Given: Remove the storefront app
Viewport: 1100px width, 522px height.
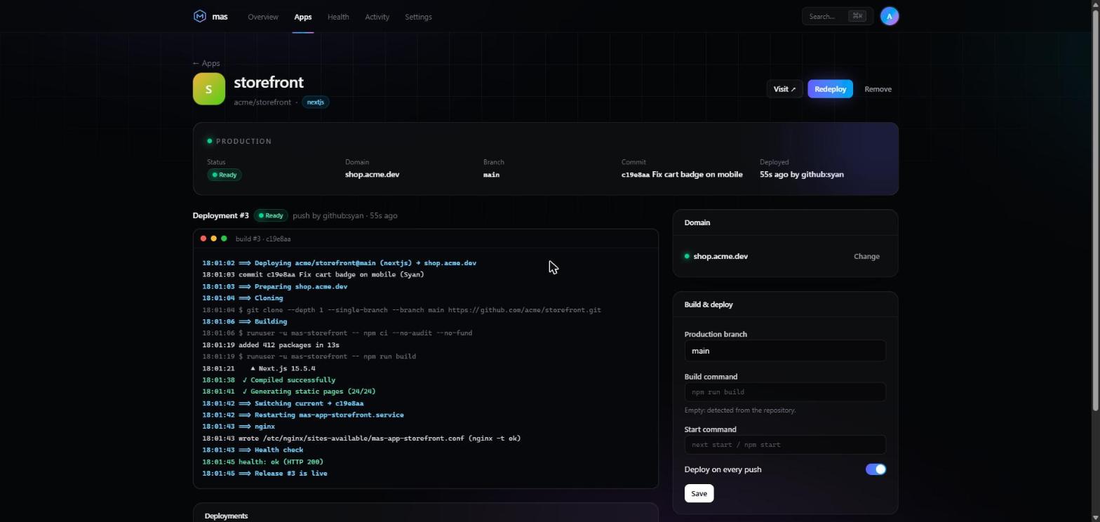Looking at the screenshot, I should click(878, 89).
